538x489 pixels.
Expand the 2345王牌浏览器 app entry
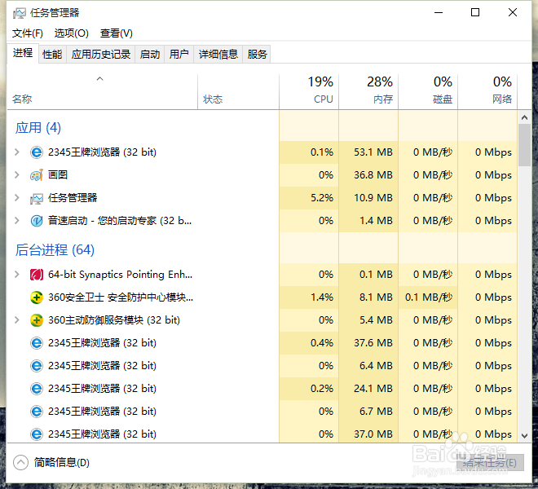pyautogui.click(x=16, y=152)
